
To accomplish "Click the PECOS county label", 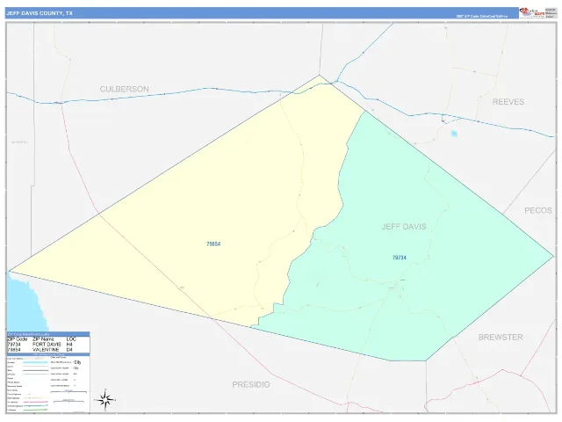I will [538, 211].
